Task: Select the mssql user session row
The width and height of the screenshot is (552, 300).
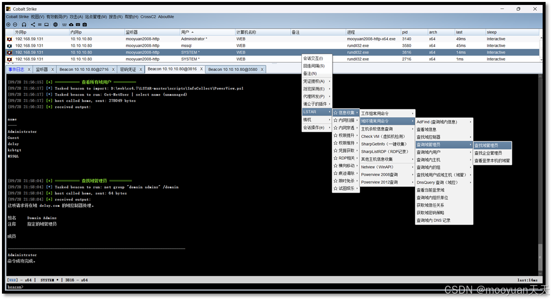Action: pos(273,46)
